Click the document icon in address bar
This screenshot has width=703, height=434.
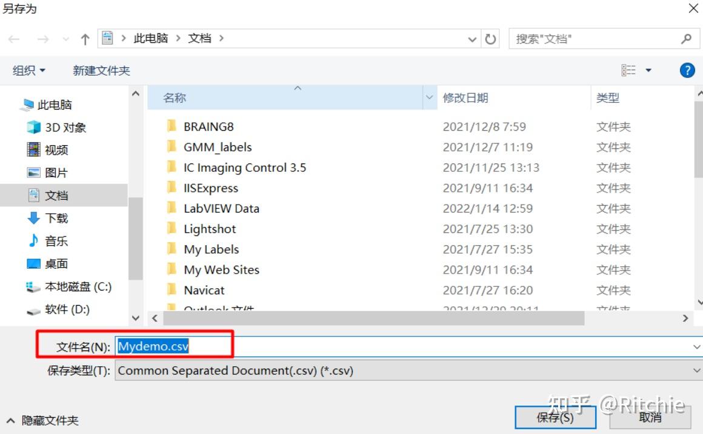[108, 38]
